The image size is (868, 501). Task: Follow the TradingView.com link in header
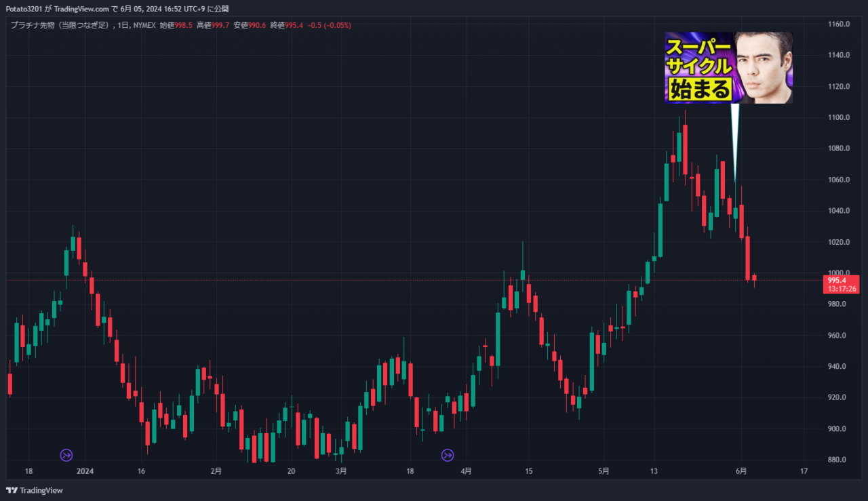tap(81, 9)
